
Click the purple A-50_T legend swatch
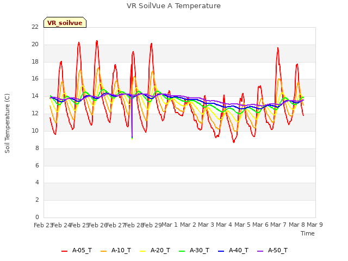(260, 251)
